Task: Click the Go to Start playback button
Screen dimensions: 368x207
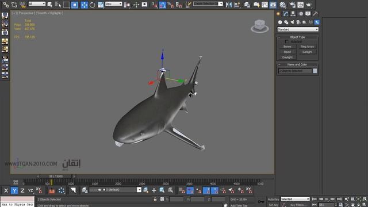Action: (x=315, y=199)
